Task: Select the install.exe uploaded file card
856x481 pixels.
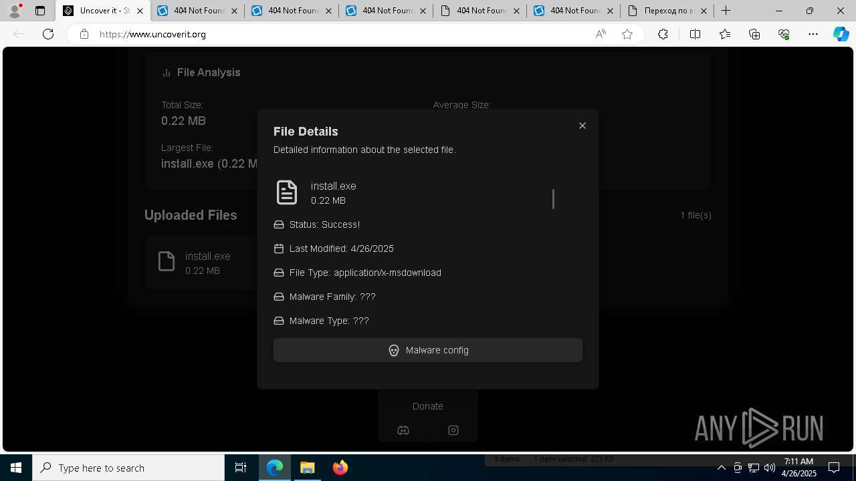Action: (202, 263)
